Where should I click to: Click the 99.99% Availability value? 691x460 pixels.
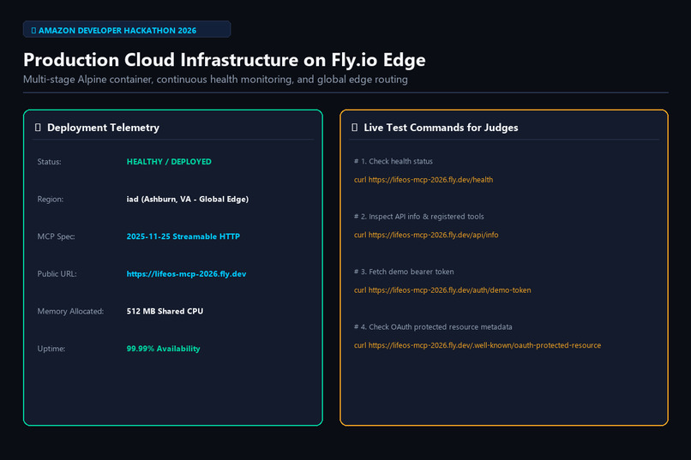pos(163,349)
